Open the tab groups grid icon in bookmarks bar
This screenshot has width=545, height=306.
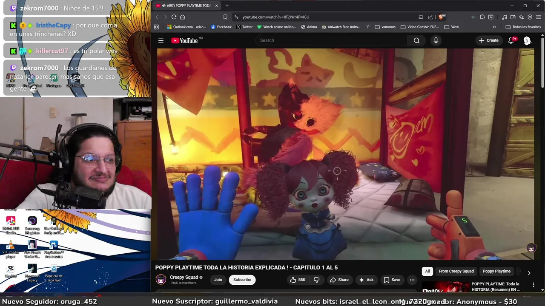[x=156, y=27]
